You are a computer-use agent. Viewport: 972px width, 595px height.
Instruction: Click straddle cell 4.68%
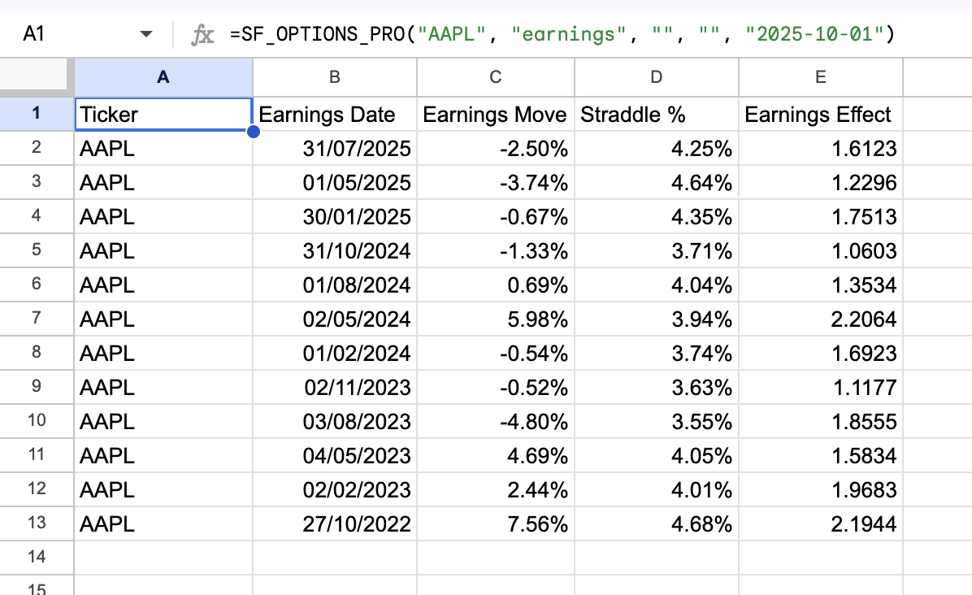tap(657, 523)
